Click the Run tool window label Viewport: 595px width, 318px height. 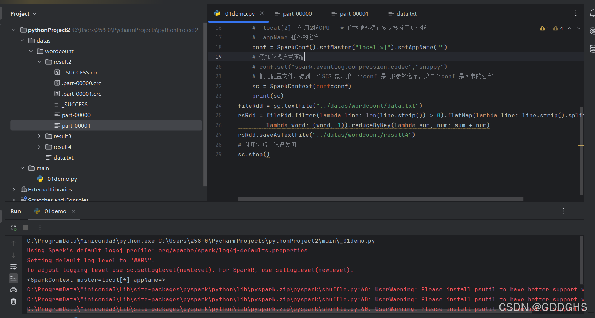(x=16, y=211)
